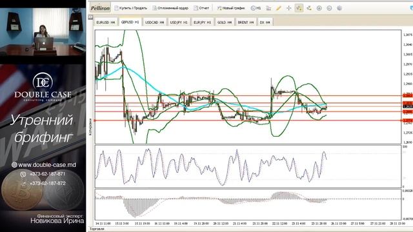
Task: Zoom in the chart with plus icon
Action: point(319,8)
